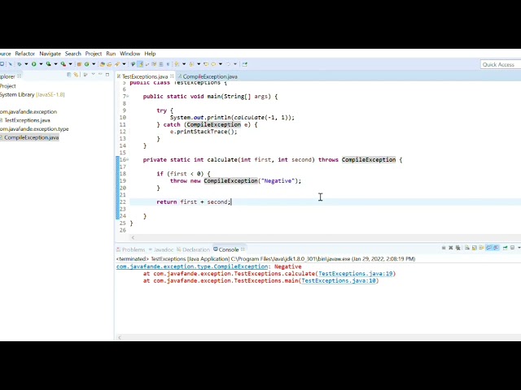Open the Search menu
521x390 pixels.
tap(73, 54)
